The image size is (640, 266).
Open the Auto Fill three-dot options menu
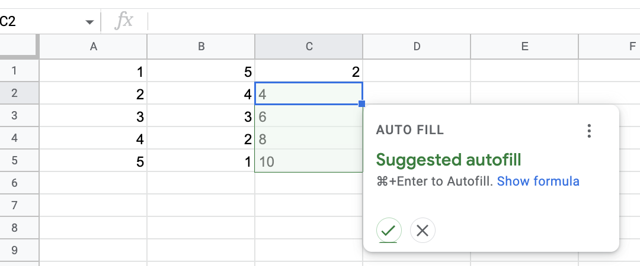point(588,131)
